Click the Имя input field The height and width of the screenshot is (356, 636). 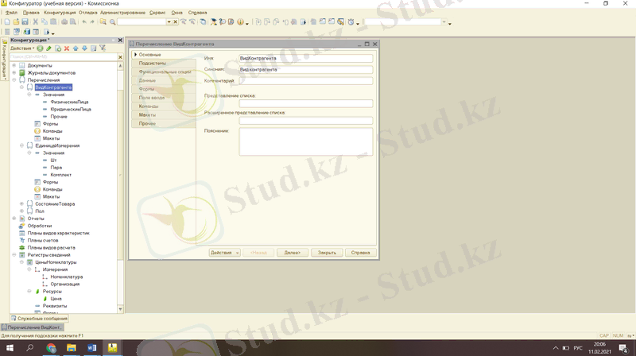(306, 58)
